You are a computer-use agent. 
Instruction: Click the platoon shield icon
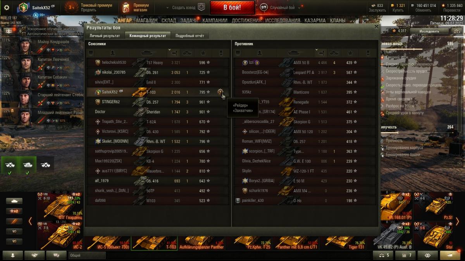(201, 7)
